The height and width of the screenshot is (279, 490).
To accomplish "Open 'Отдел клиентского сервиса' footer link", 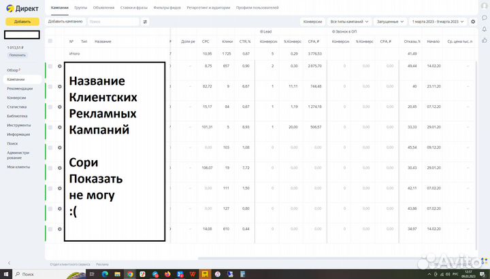I will 70,264.
